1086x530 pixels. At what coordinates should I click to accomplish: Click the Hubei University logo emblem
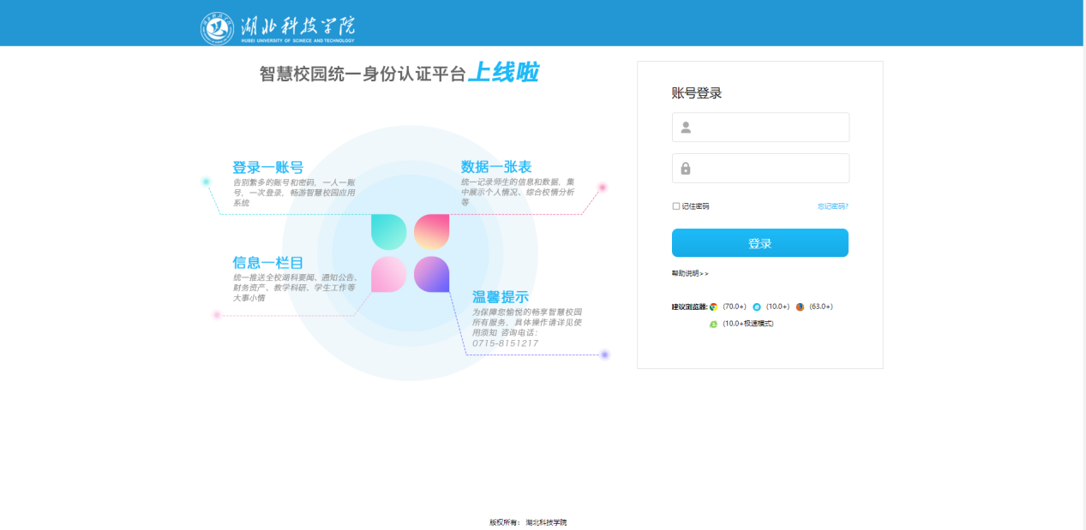pyautogui.click(x=217, y=28)
